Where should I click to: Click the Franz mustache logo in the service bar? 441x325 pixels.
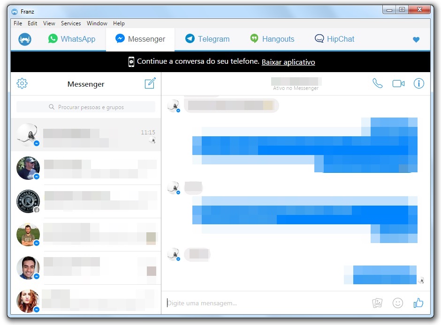pos(25,39)
